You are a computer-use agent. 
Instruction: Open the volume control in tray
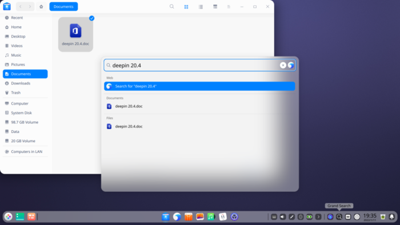coord(283,217)
